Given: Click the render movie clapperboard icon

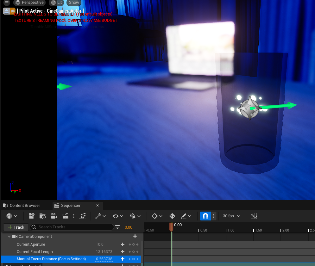Looking at the screenshot, I should point(66,216).
